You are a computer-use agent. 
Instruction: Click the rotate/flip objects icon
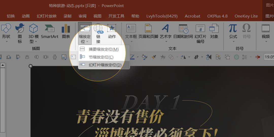pos(183,57)
